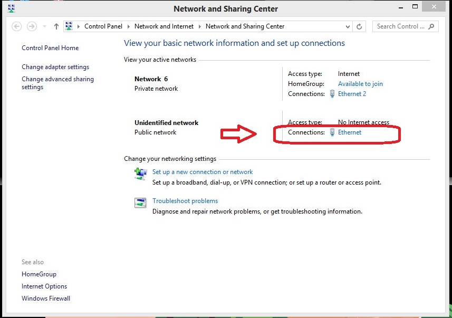452x318 pixels.
Task: Focus the Search Control Panel field
Action: (x=405, y=26)
